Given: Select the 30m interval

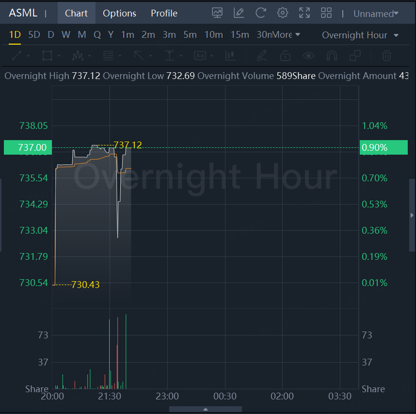Looking at the screenshot, I should 264,35.
